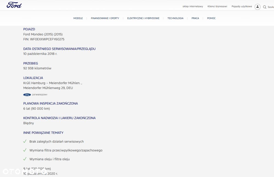Screen dimensions: 274x177
Task: Open the user account profile icon
Action: [x=257, y=7]
